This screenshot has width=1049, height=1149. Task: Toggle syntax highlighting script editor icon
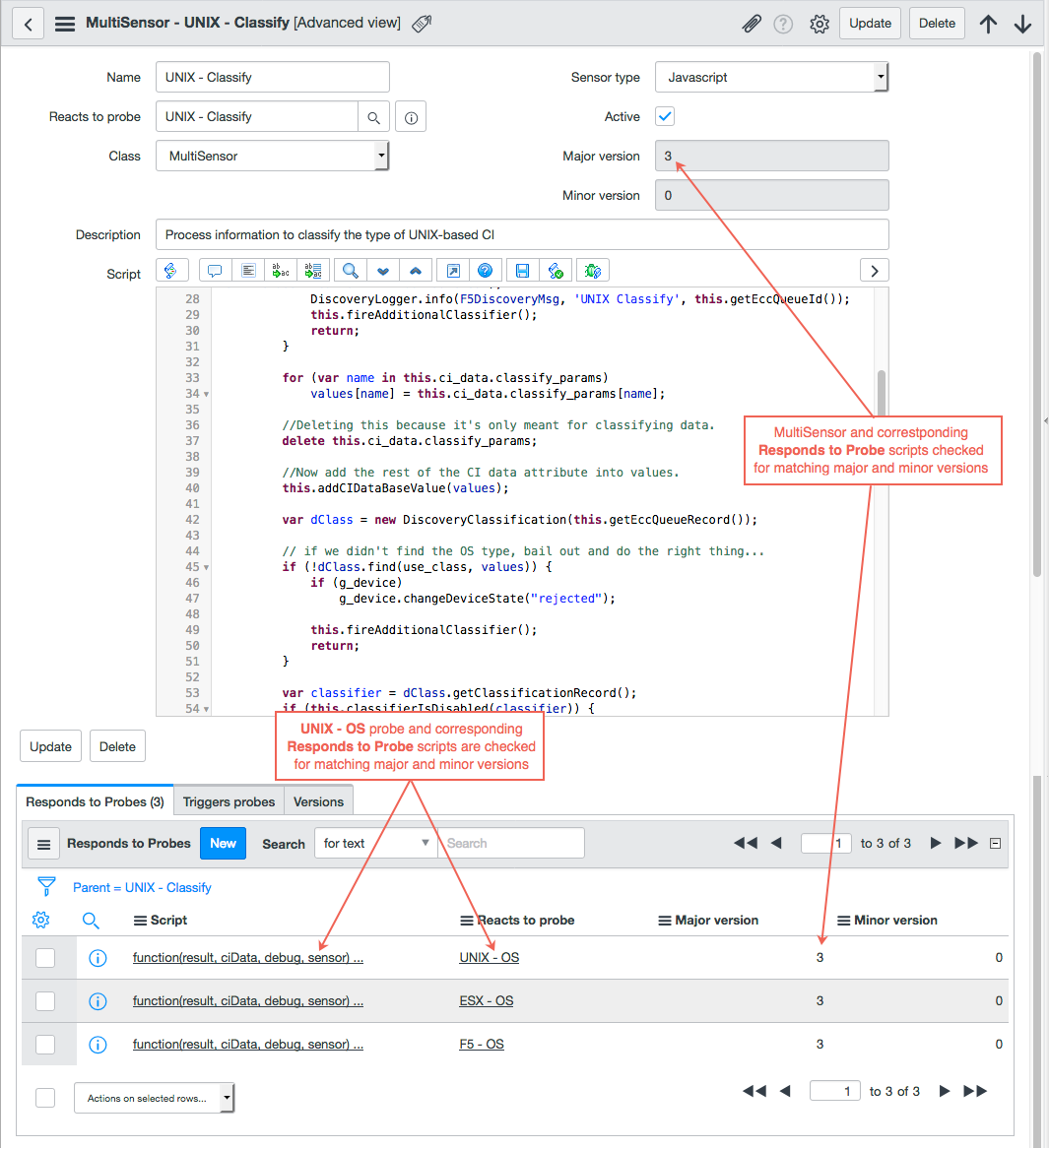point(171,271)
